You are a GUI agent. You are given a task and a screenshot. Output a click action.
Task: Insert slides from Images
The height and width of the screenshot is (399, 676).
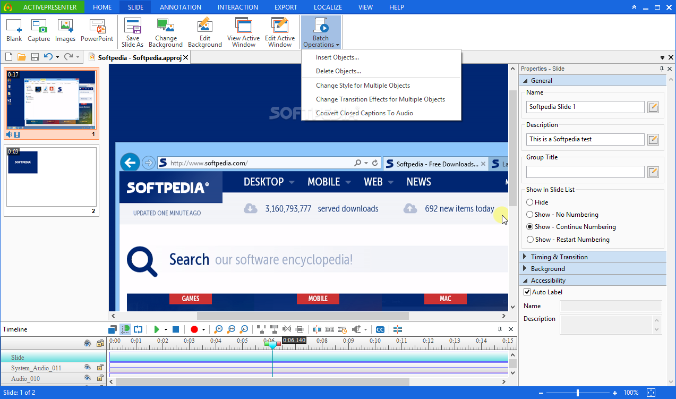click(x=65, y=30)
